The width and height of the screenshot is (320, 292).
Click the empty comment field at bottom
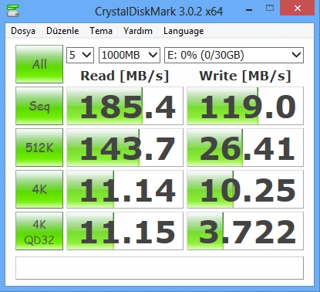160,268
